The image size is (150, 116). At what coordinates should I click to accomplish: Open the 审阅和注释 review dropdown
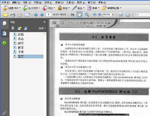point(112,8)
